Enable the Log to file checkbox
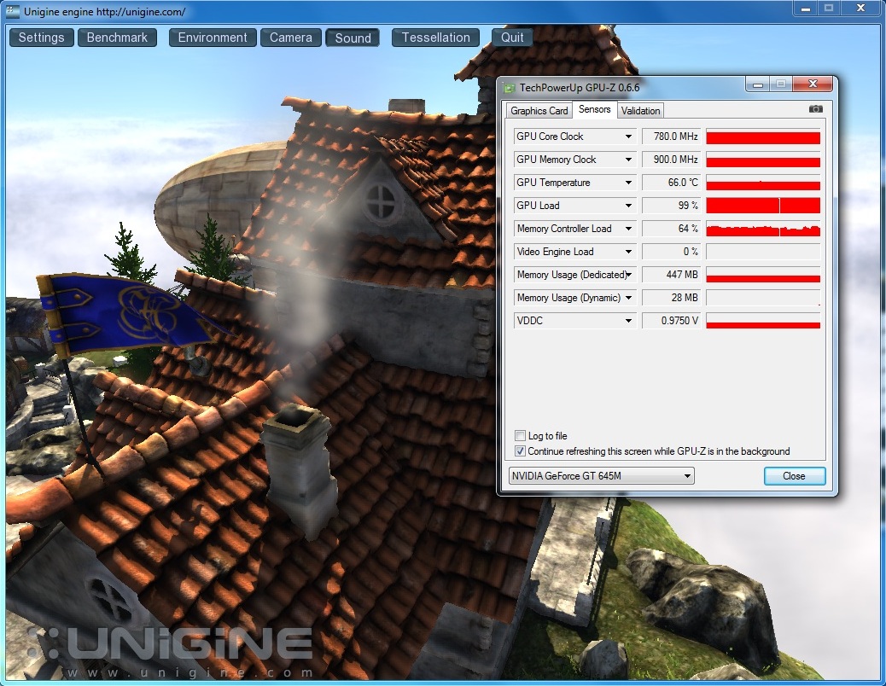The height and width of the screenshot is (686, 886). (520, 436)
